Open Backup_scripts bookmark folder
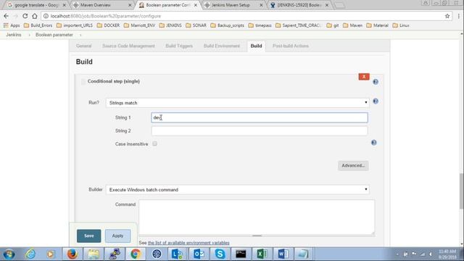This screenshot has height=261, width=464. click(227, 25)
